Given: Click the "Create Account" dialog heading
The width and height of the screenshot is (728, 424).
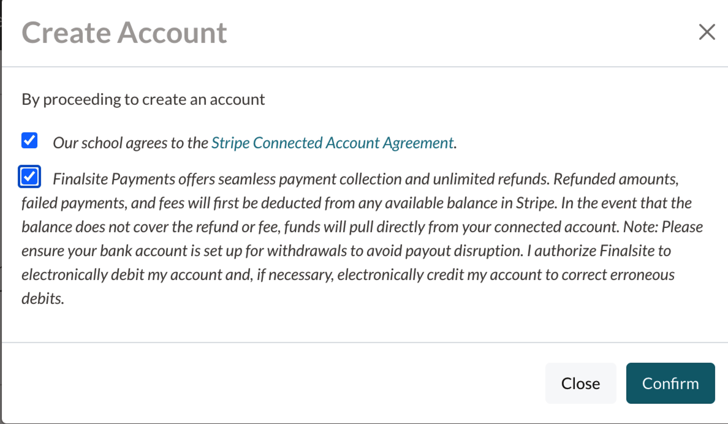Looking at the screenshot, I should pos(124,33).
